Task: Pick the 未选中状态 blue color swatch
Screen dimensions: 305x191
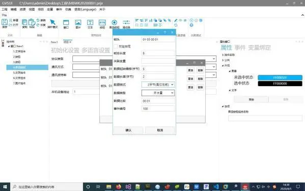Action: [x=280, y=77]
